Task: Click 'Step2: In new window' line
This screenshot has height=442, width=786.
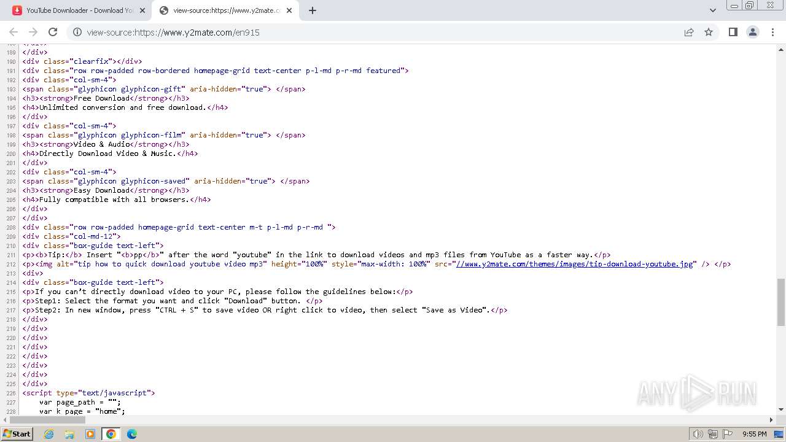Action: click(x=265, y=310)
